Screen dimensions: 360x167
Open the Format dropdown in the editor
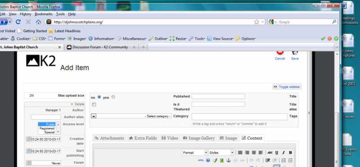point(195,153)
